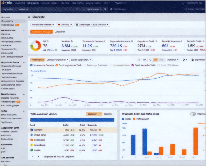Screen dimensions: 206x166
Task: Check the Durch. org. Traffic-Wert checkbox
Action: 85,65
